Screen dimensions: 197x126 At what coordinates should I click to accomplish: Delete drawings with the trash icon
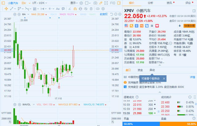91,9
